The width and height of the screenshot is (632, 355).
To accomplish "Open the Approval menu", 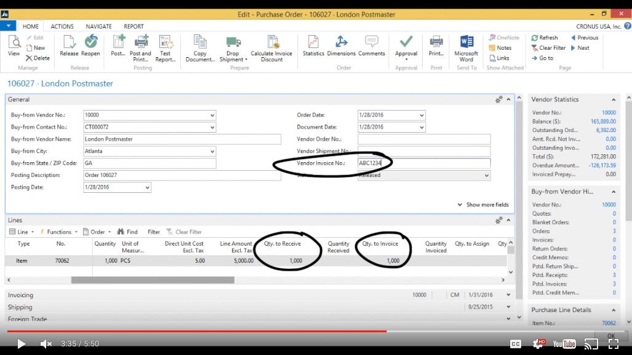I will point(406,48).
